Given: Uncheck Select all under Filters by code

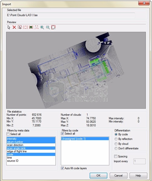Looking at the screenshot, I should 62,134.
